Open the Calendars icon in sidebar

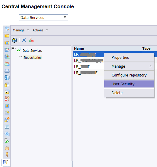pos(7,106)
